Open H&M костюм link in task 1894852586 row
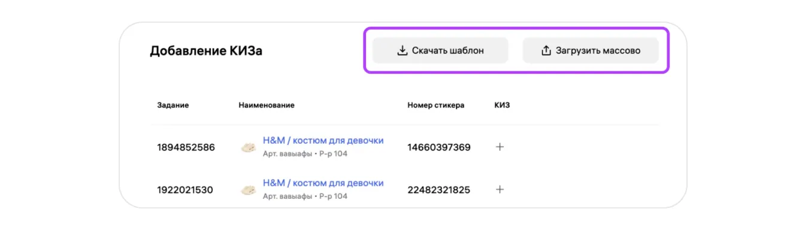 [x=323, y=141]
